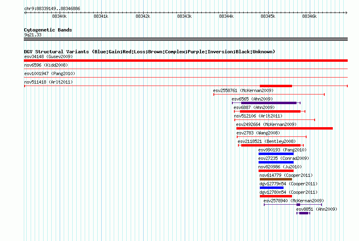Click the esv6887 (Ahn2009) label
This screenshot has width=359, height=241.
pos(254,107)
